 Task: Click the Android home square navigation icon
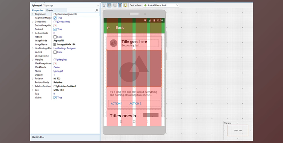click(134, 122)
